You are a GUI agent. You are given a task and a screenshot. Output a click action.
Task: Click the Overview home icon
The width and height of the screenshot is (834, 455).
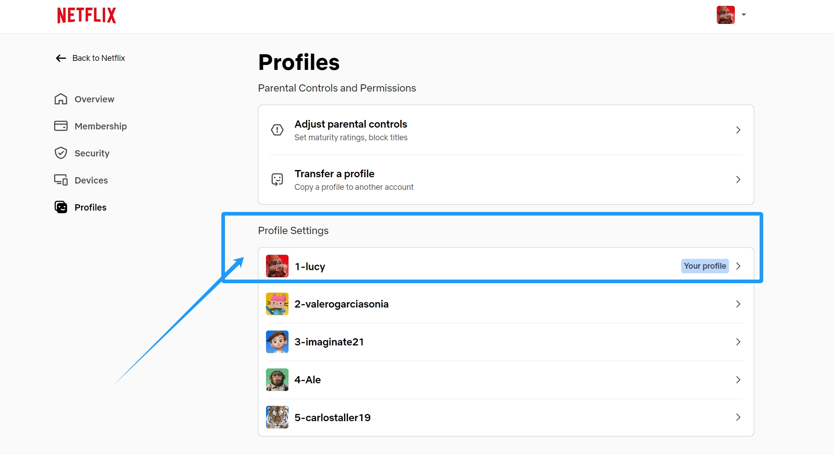[x=61, y=99]
